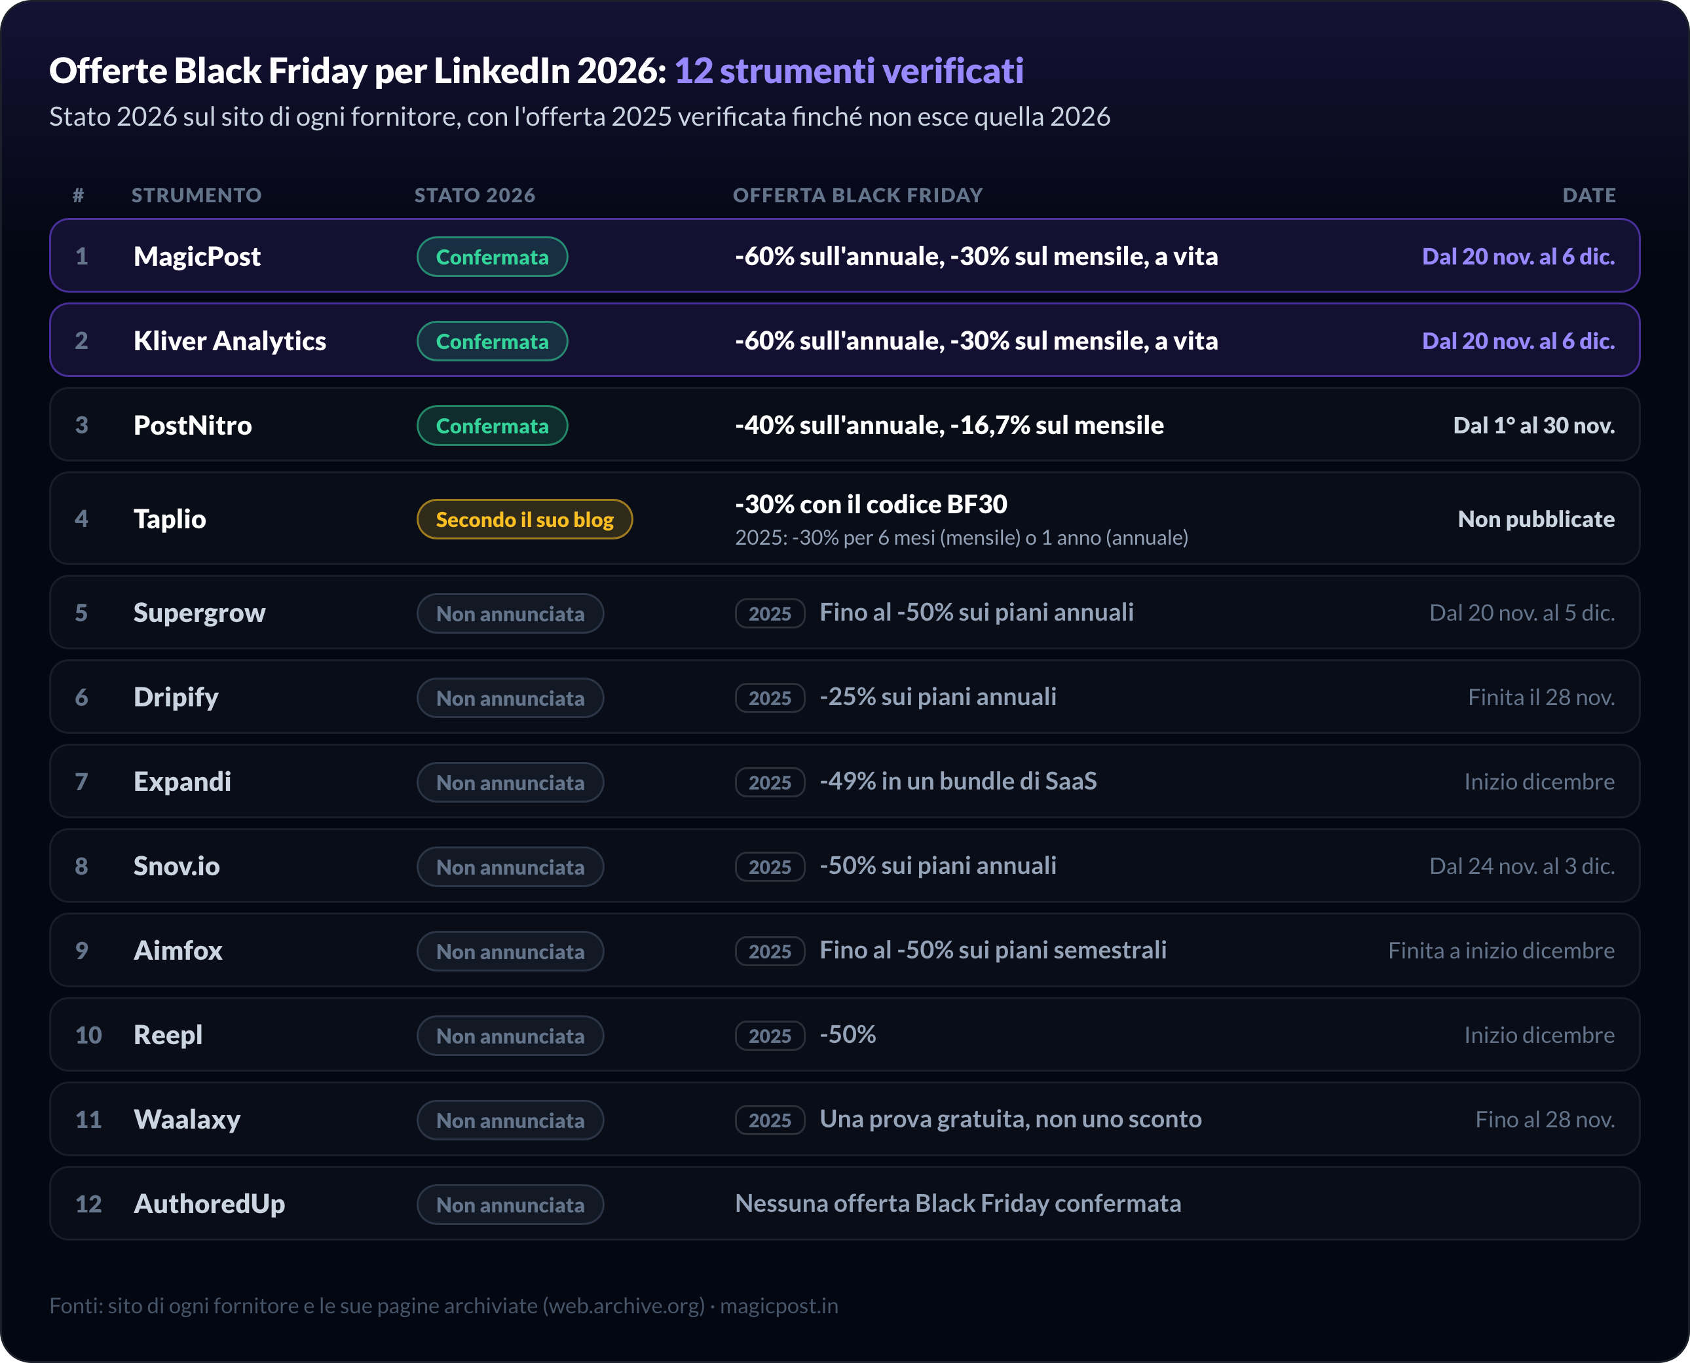This screenshot has width=1690, height=1363.
Task: Click the 'Secondo il suo blog' badge
Action: pos(524,519)
